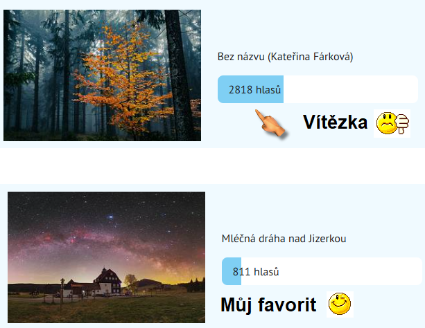Click the bold 'Vítězka' label
Screen dimensions: 425x328
click(x=335, y=122)
